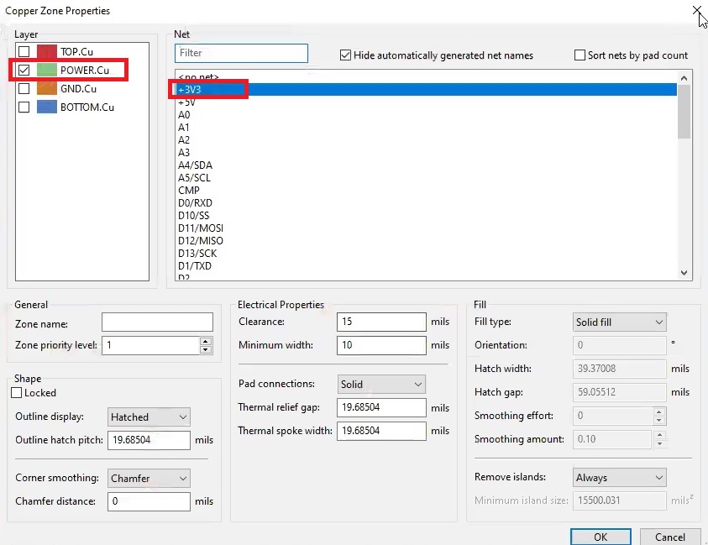Click the Cancel button
Viewport: 708px width, 545px height.
coord(670,537)
